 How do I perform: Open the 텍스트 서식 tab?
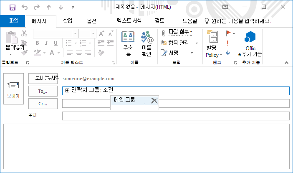coord(129,21)
